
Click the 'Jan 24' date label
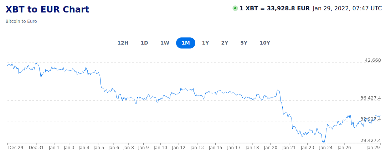click(326, 148)
